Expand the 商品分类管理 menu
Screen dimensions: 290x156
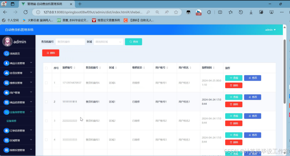(31, 63)
